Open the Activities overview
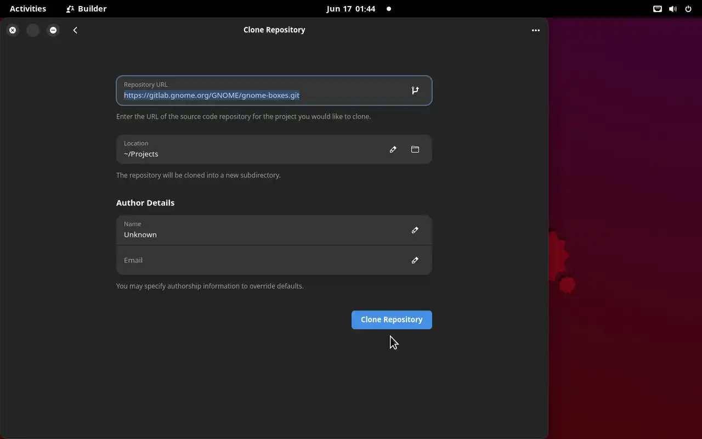This screenshot has width=702, height=439. pyautogui.click(x=28, y=9)
